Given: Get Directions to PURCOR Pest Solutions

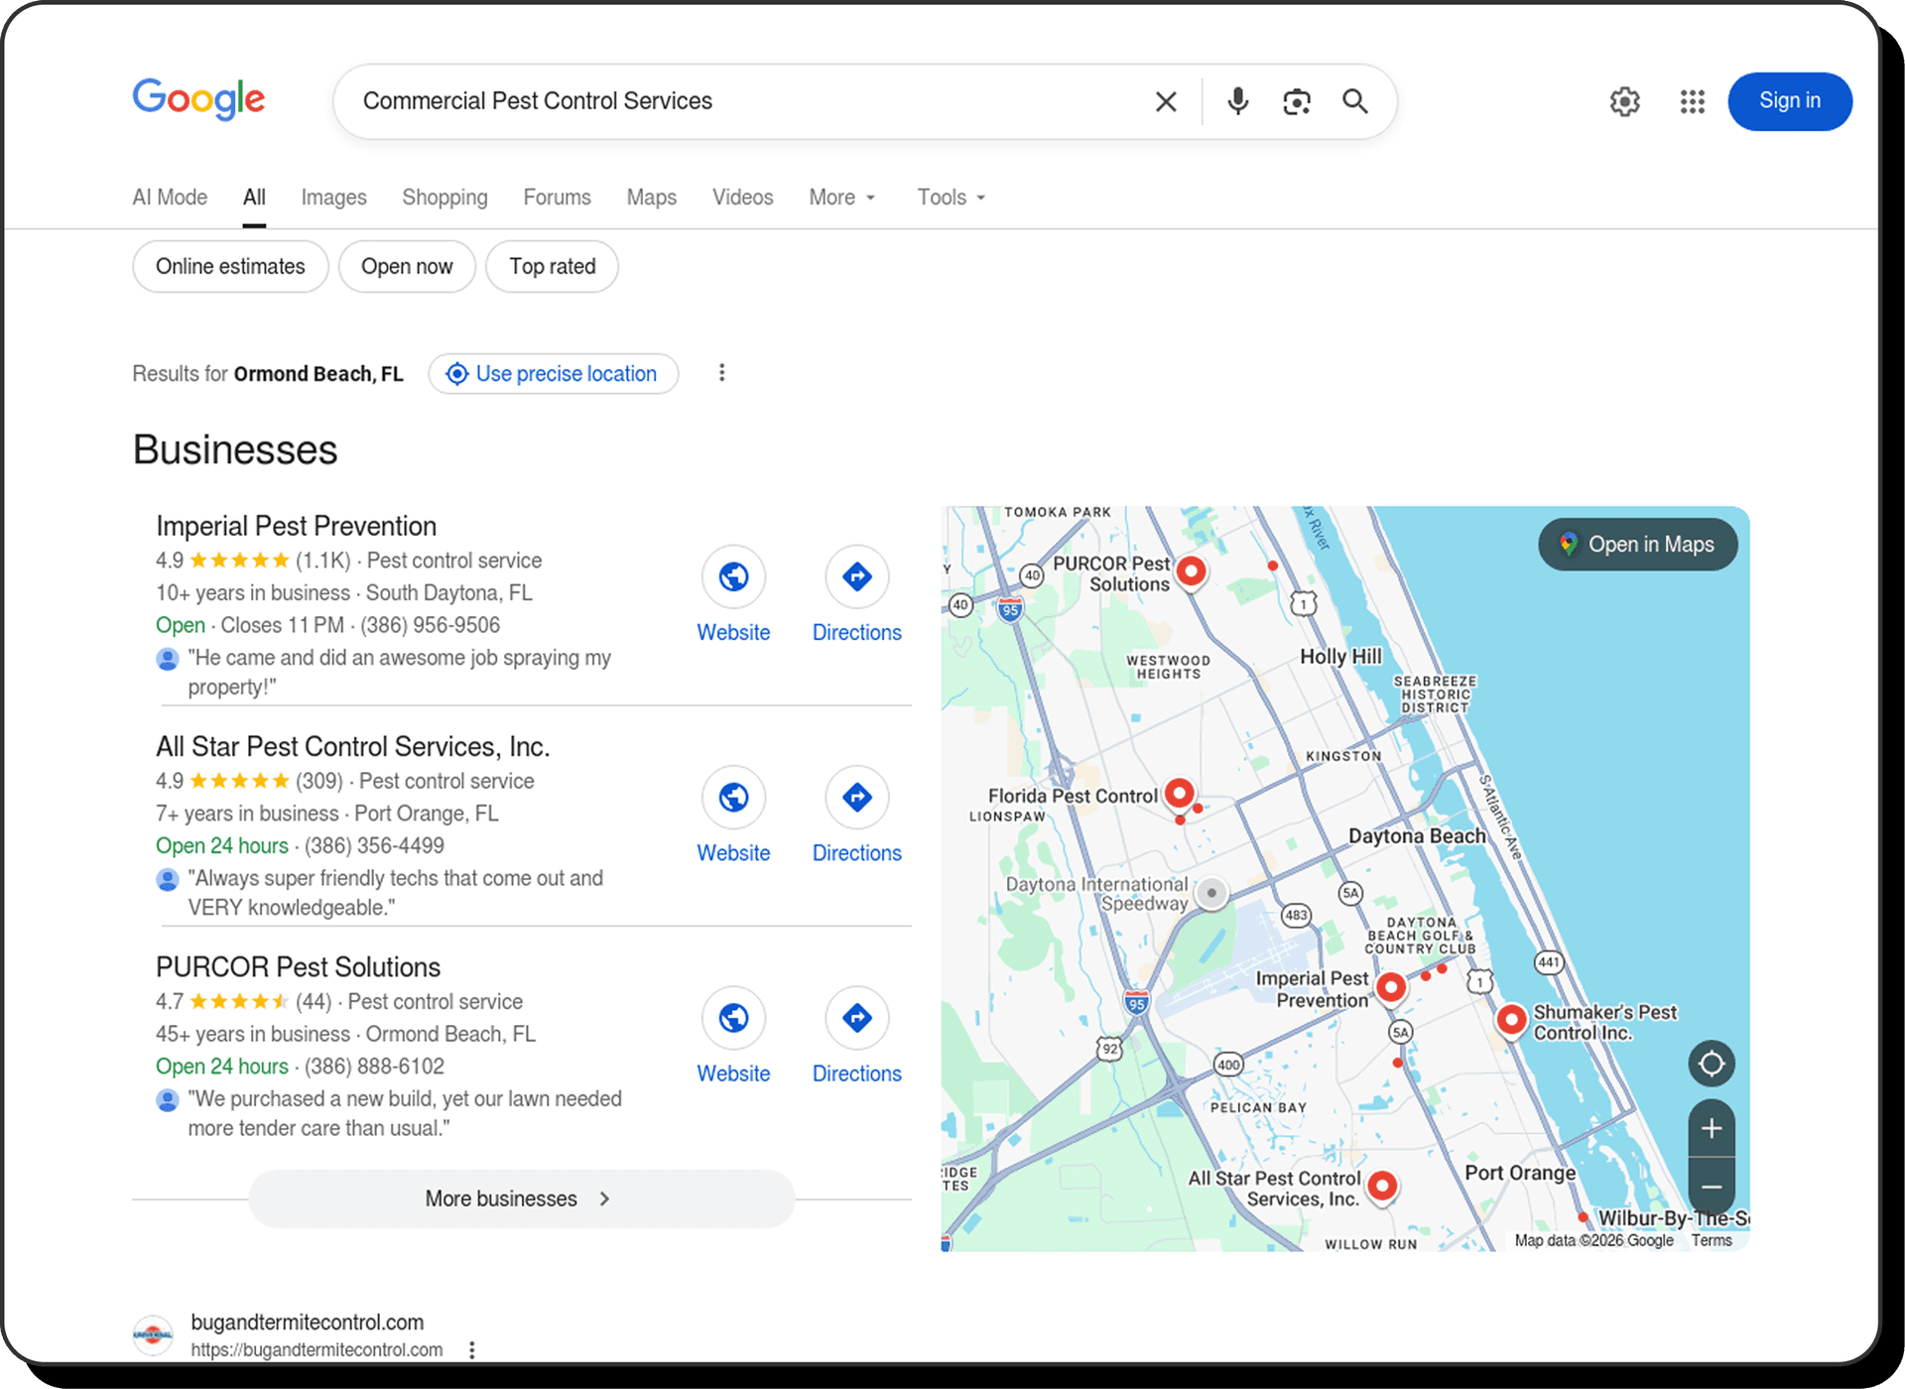Looking at the screenshot, I should click(856, 1018).
